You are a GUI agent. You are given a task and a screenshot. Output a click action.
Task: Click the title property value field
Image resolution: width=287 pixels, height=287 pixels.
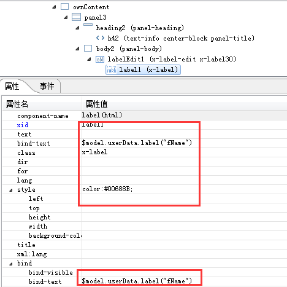point(185,245)
